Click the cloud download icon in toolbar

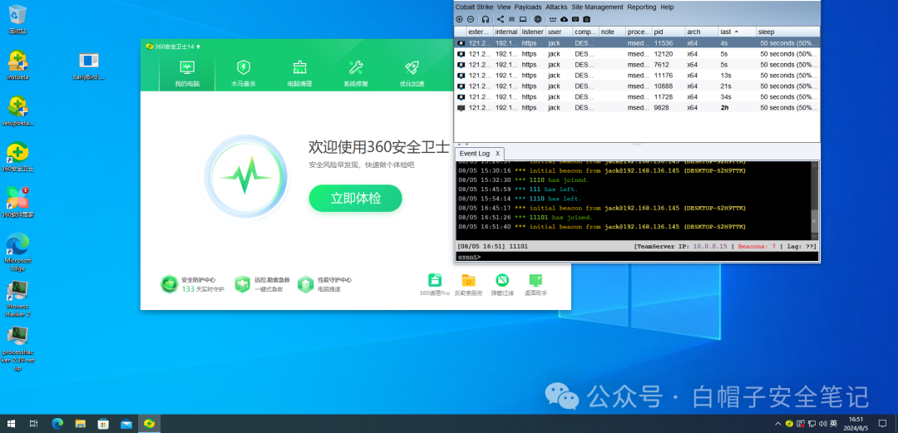pyautogui.click(x=564, y=19)
